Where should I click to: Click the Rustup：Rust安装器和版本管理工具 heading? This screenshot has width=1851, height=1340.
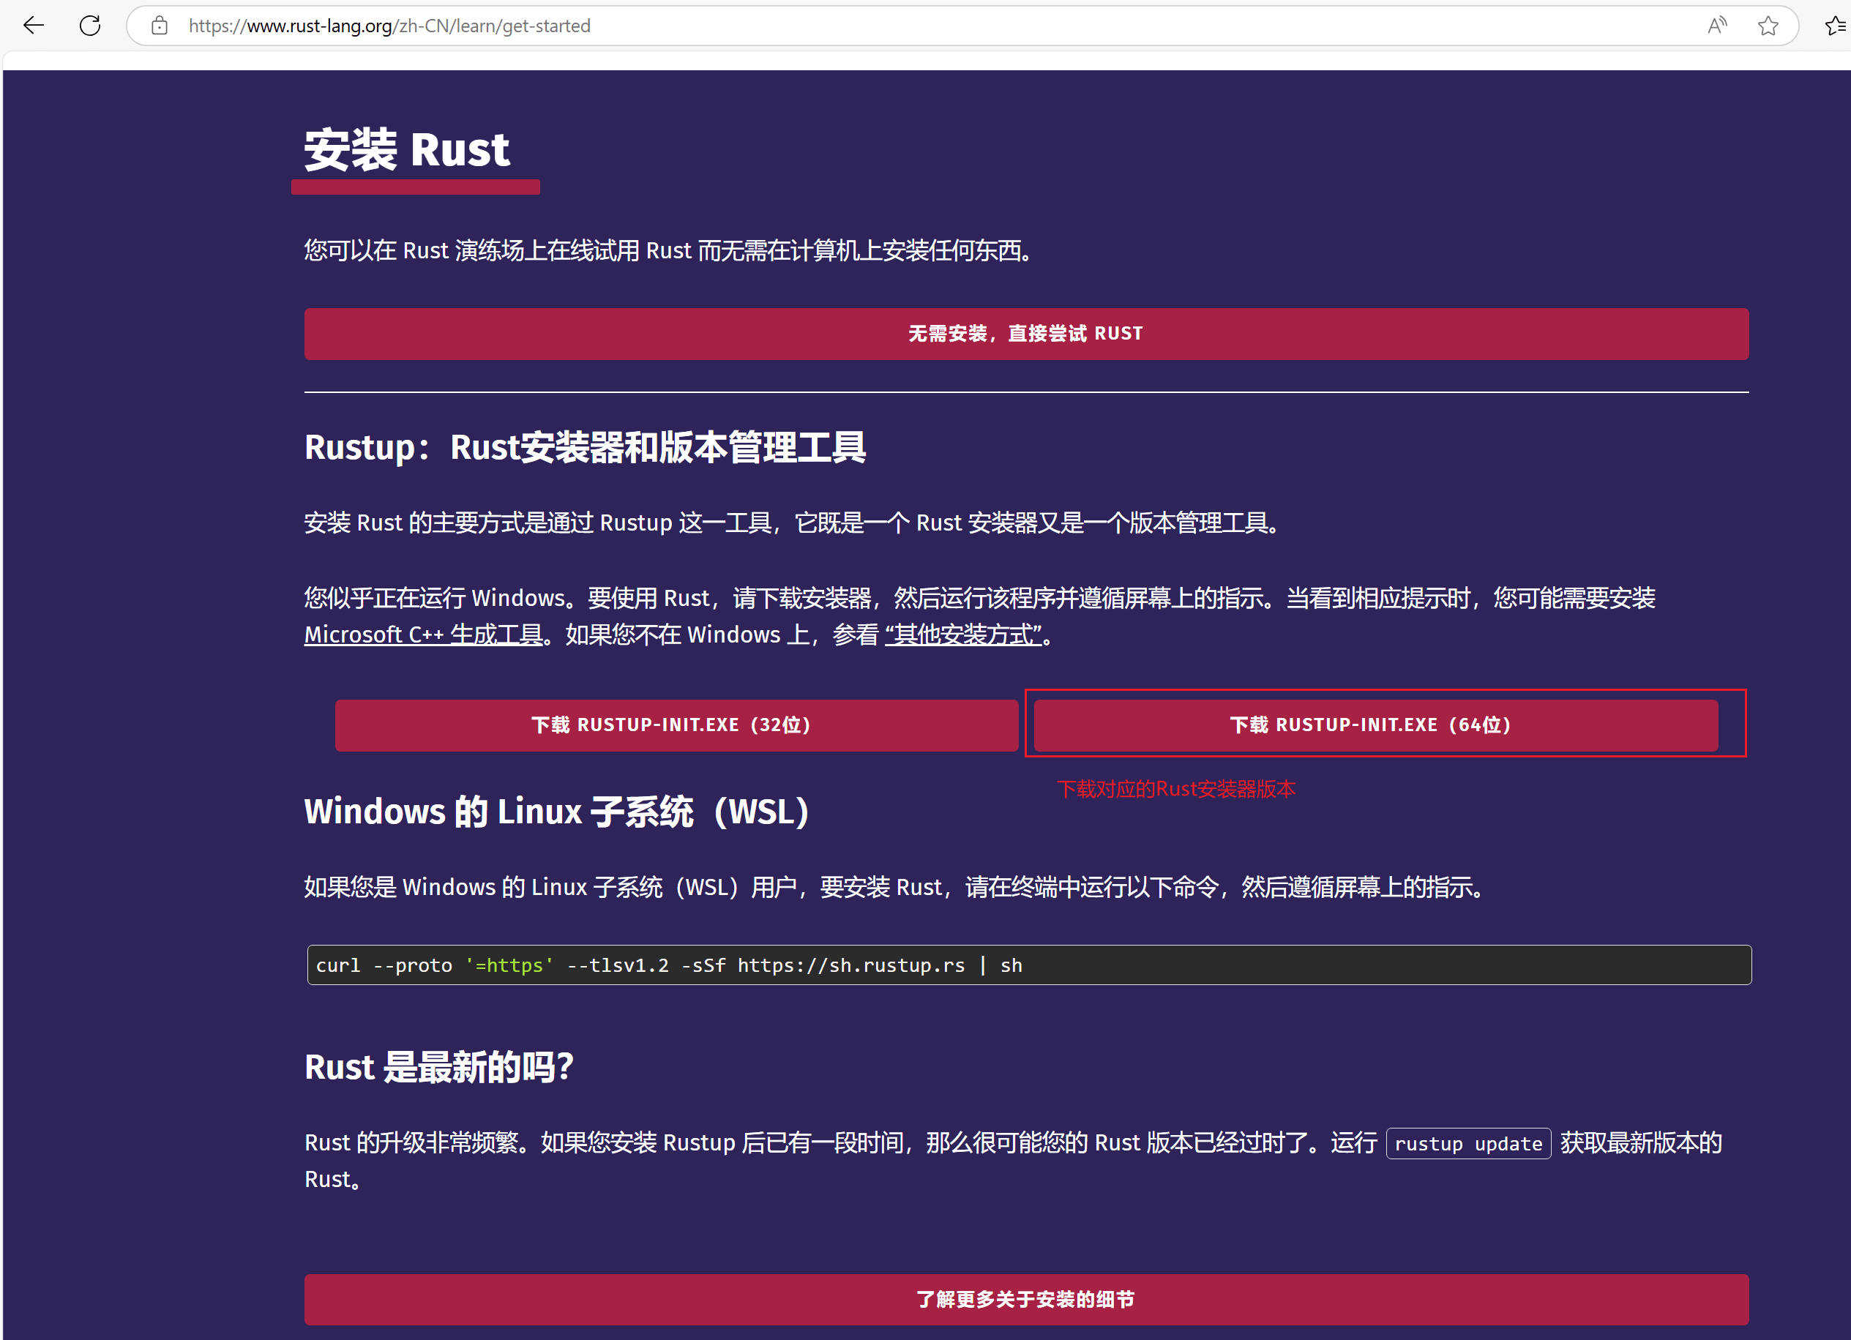click(584, 448)
